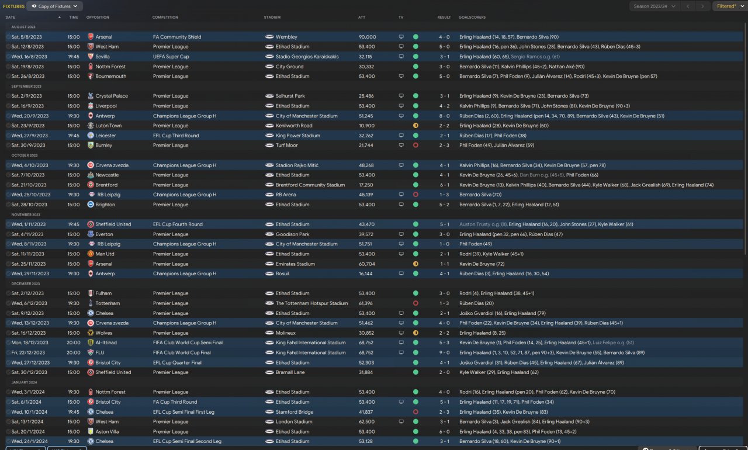The image size is (748, 450).
Task: Click the FIFA Club World Cup Final competition cell
Action: tap(182, 353)
